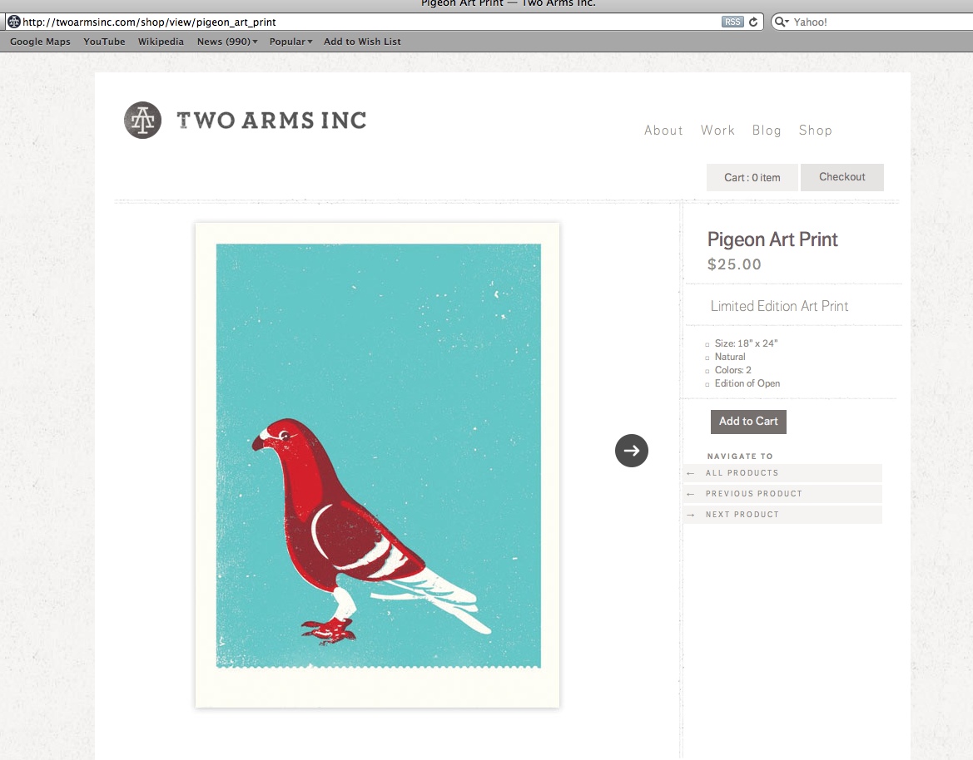The image size is (973, 760).
Task: Open the Popular bookmarks dropdown
Action: 290,42
